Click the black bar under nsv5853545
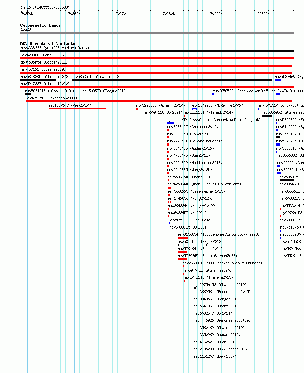Image resolution: width=304 pixels, height=373 pixels. [x=172, y=80]
